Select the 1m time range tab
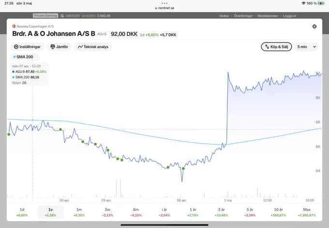The image size is (329, 228). click(x=79, y=212)
